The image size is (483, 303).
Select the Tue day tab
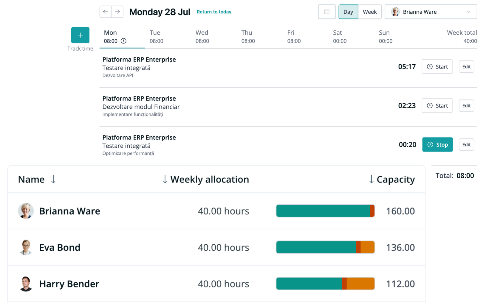(156, 37)
